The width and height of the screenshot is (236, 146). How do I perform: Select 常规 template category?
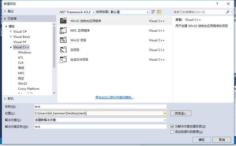[21, 68]
